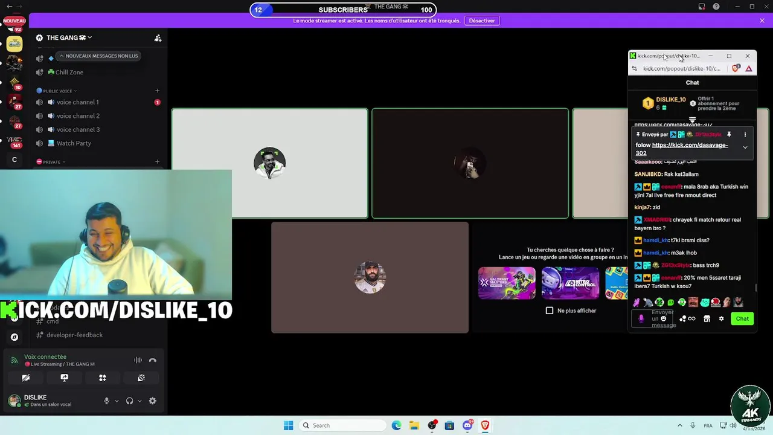The height and width of the screenshot is (435, 773).
Task: Click DISLIKE_10 leaderboard entry
Action: coord(664,103)
